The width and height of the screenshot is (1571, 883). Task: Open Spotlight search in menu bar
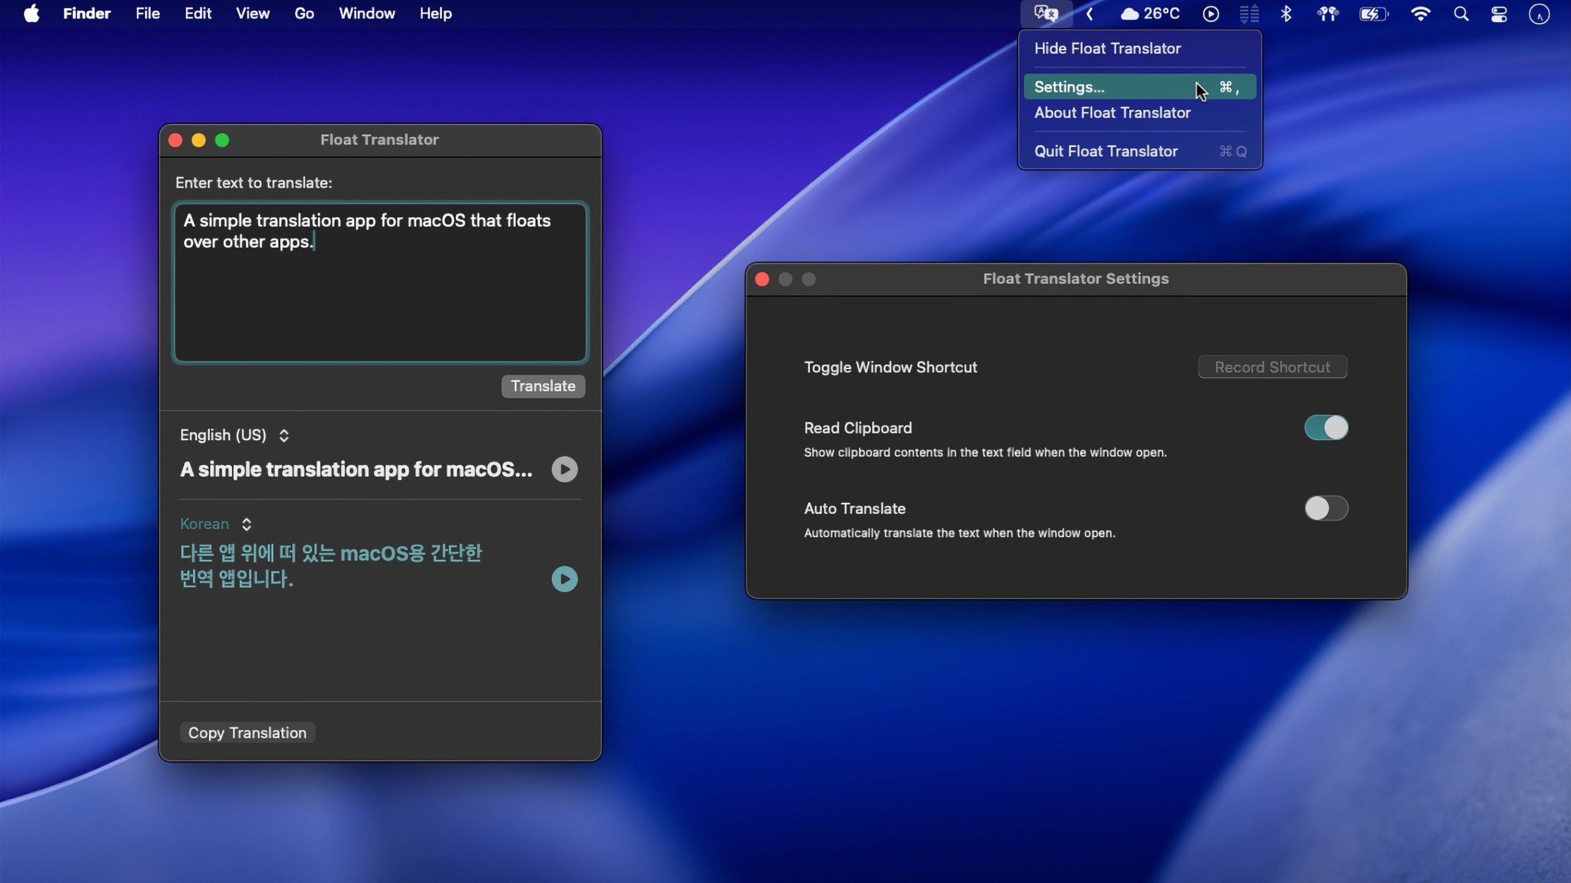tap(1461, 13)
